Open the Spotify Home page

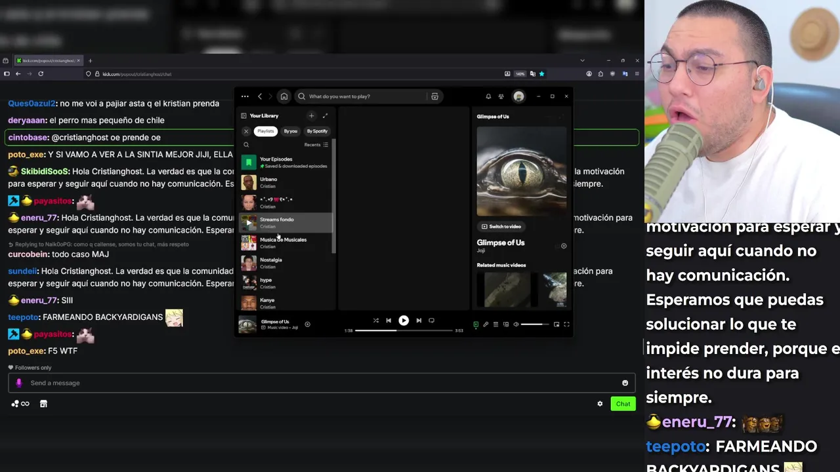(x=284, y=96)
